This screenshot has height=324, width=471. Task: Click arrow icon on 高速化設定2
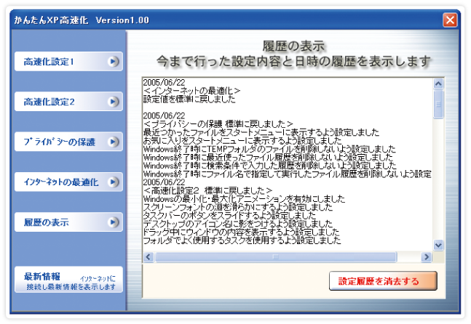click(114, 102)
